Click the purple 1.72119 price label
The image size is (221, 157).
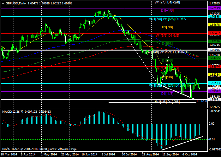[214, 8]
